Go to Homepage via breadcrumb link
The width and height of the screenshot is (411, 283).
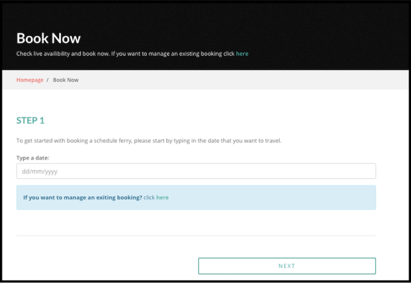tap(30, 80)
